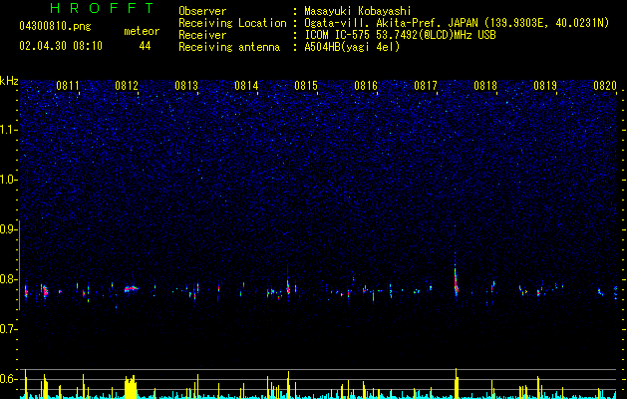
Task: Click the 1.1 kHz axis label
Action: pos(8,130)
